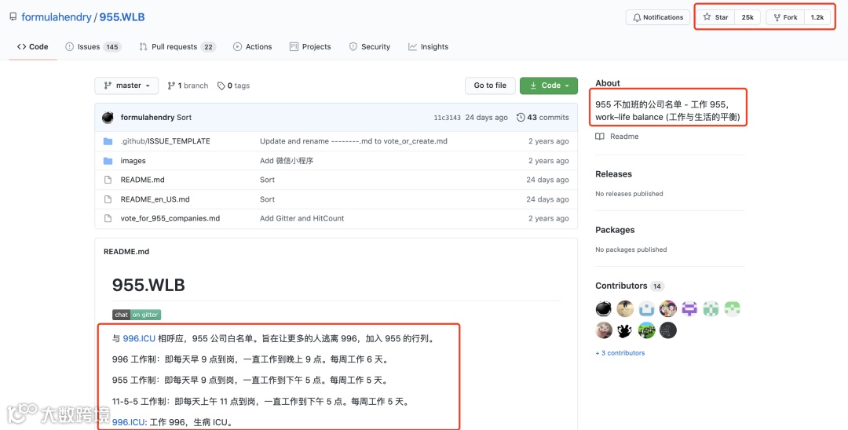The image size is (848, 430).
Task: Click the 'chat on gitter' badge
Action: (137, 315)
